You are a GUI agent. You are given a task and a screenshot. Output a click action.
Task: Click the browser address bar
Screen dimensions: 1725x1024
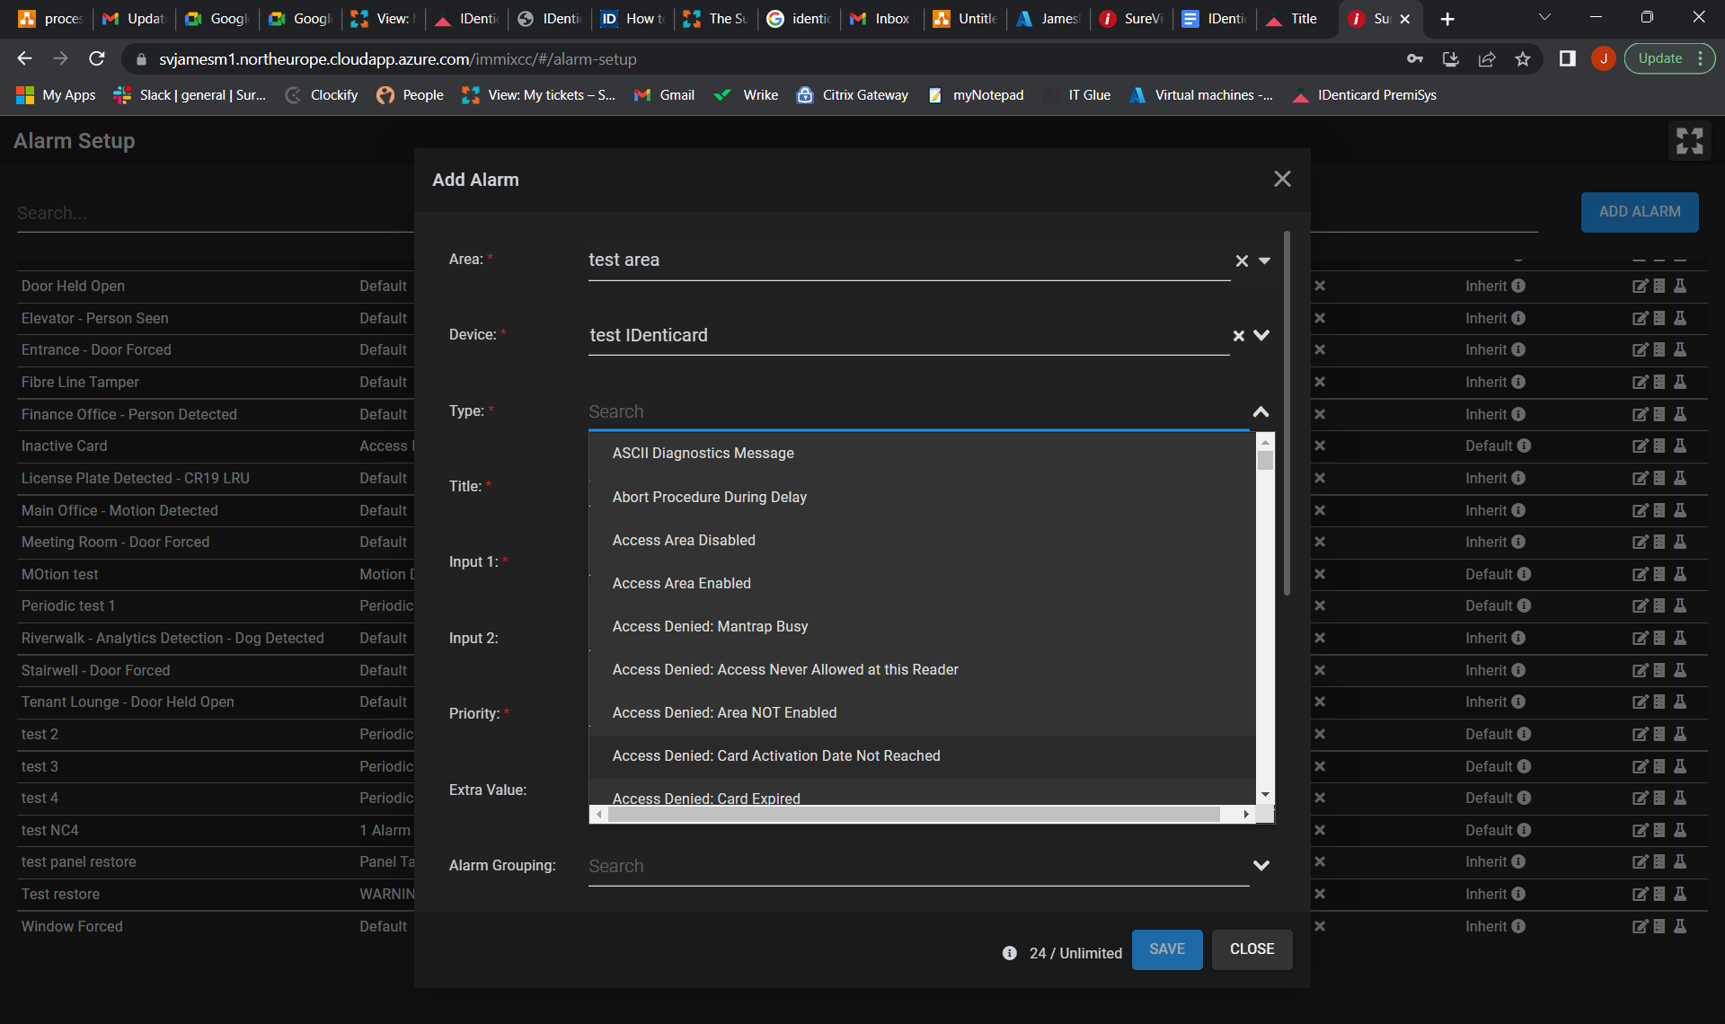point(773,59)
